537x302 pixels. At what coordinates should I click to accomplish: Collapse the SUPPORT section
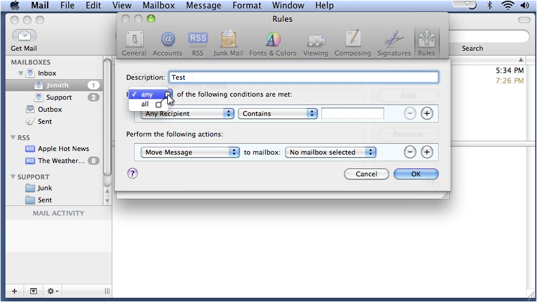click(13, 177)
